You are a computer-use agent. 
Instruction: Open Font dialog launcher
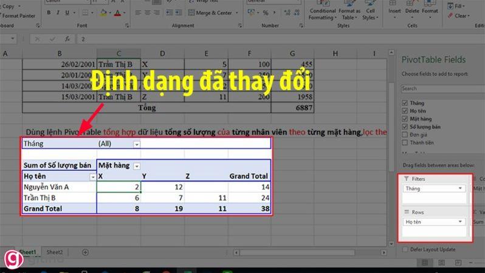click(127, 26)
